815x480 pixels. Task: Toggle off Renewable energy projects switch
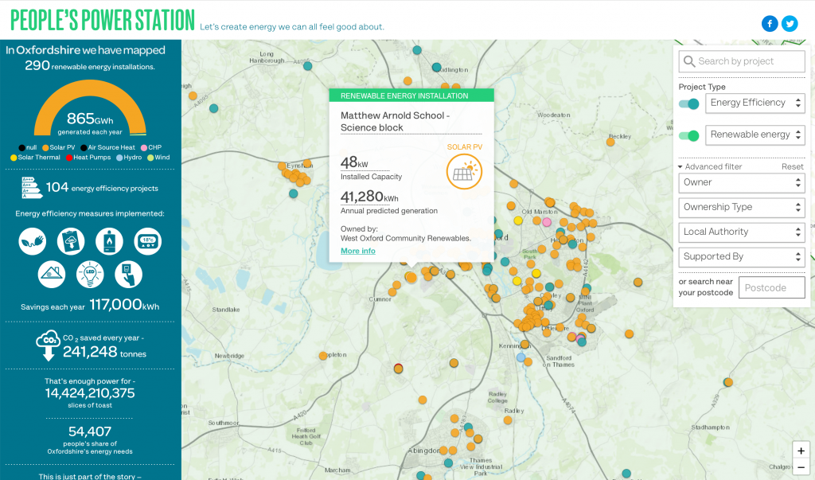[688, 135]
